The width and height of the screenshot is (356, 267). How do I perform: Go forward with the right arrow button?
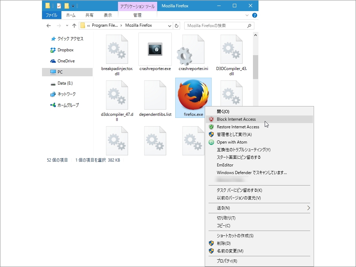pos(59,26)
